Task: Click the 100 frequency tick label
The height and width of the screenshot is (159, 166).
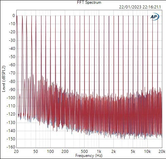Action: click(x=50, y=152)
